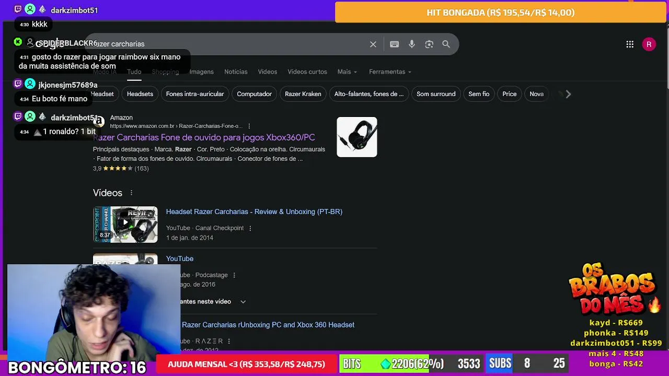This screenshot has width=669, height=376.
Task: Click the 3,9 star rating (163)
Action: [121, 169]
